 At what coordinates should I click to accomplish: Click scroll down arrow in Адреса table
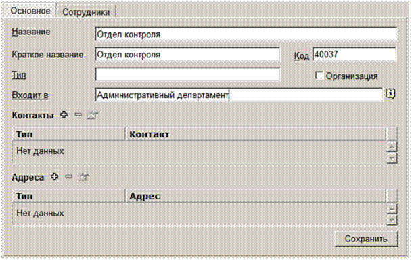tap(392, 220)
